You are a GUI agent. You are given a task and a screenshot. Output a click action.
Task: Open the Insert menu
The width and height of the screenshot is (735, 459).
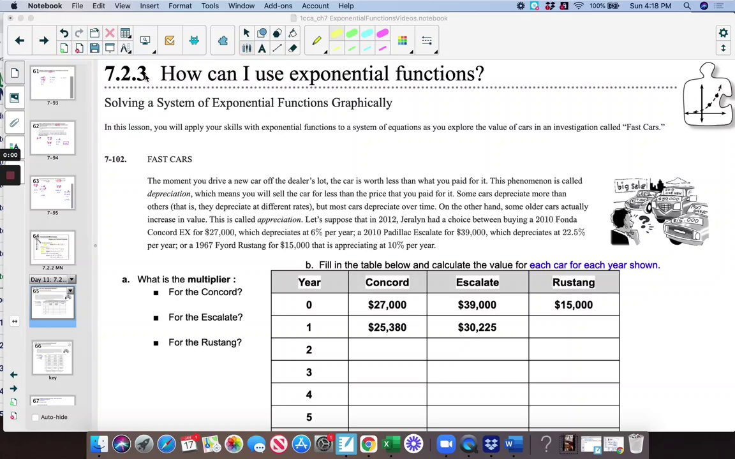(149, 6)
